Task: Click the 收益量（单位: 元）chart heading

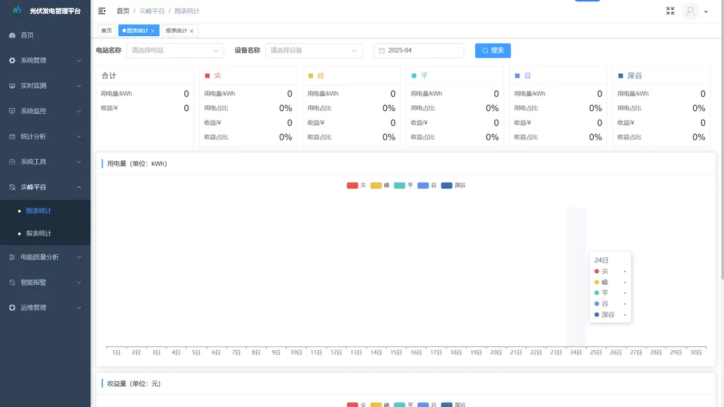Action: click(x=134, y=384)
